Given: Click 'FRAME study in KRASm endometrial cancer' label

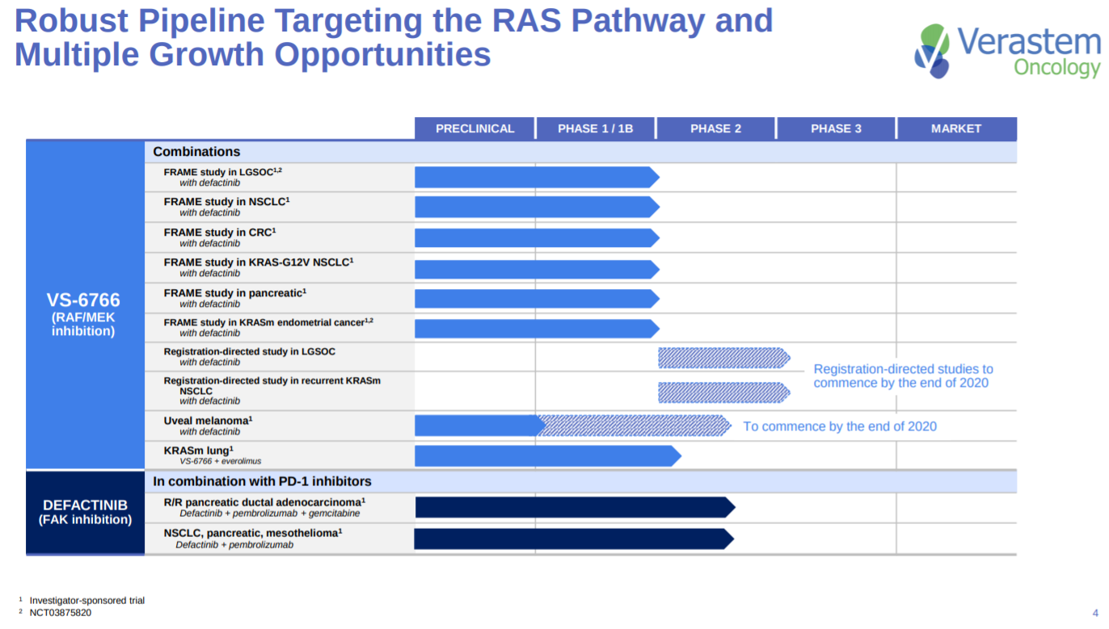Looking at the screenshot, I should click(x=268, y=322).
